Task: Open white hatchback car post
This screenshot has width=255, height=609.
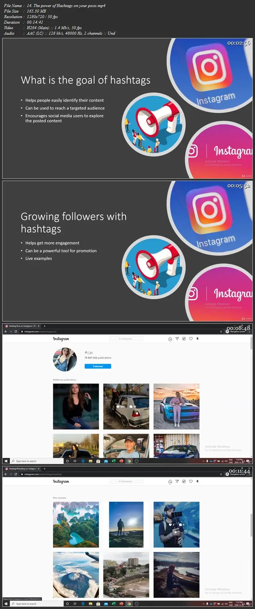Action: [126, 407]
